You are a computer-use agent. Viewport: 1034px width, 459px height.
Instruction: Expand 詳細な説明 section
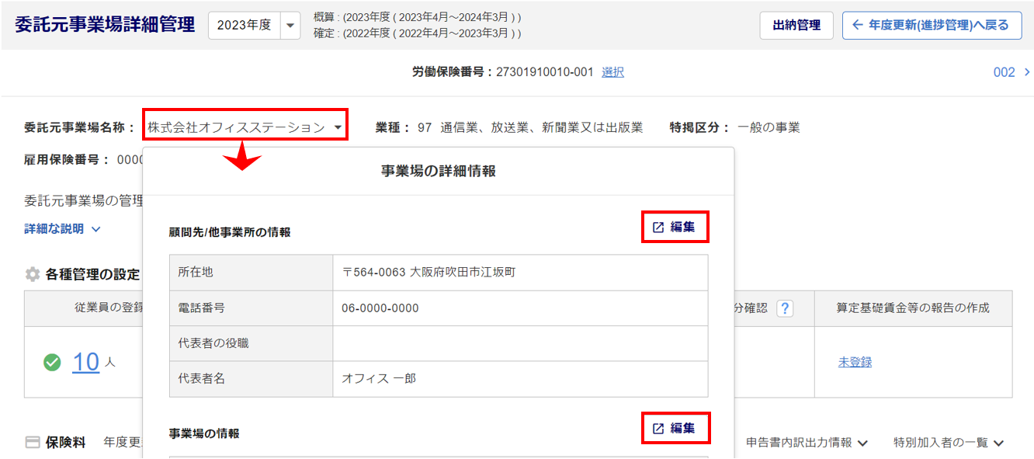(63, 229)
